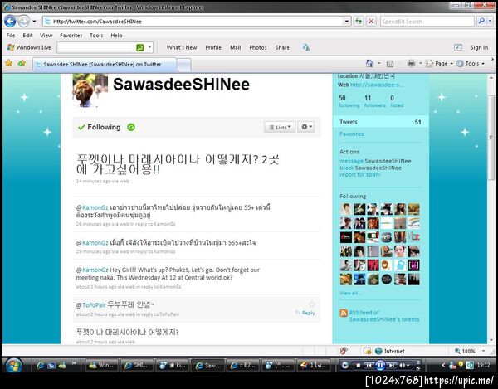498x389 pixels.
Task: Click the Windows Live toolbar logo
Action: [29, 47]
